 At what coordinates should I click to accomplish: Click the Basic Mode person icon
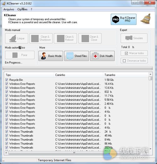tap(43, 56)
